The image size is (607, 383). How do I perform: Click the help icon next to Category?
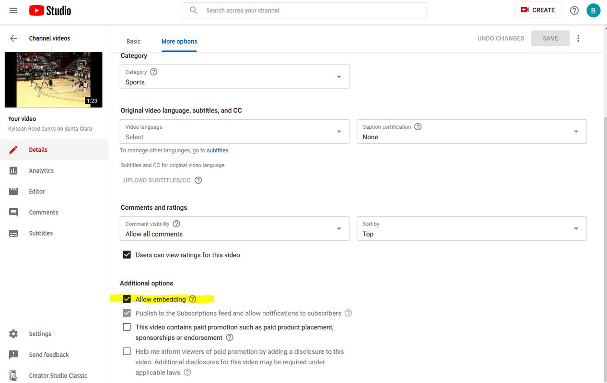coord(154,72)
